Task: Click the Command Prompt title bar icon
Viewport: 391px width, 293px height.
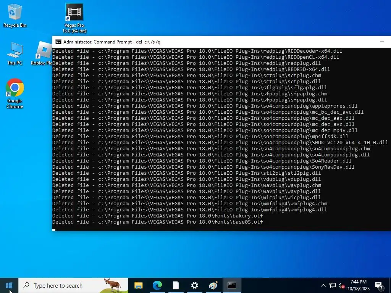Action: point(58,42)
